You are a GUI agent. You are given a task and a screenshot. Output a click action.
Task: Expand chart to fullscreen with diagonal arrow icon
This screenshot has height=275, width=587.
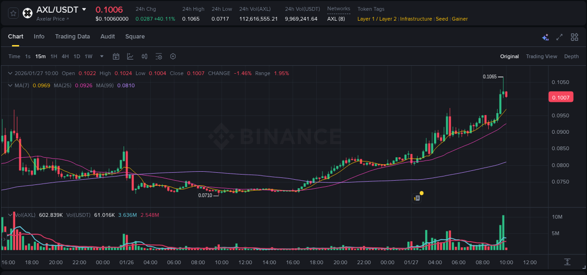pos(559,37)
